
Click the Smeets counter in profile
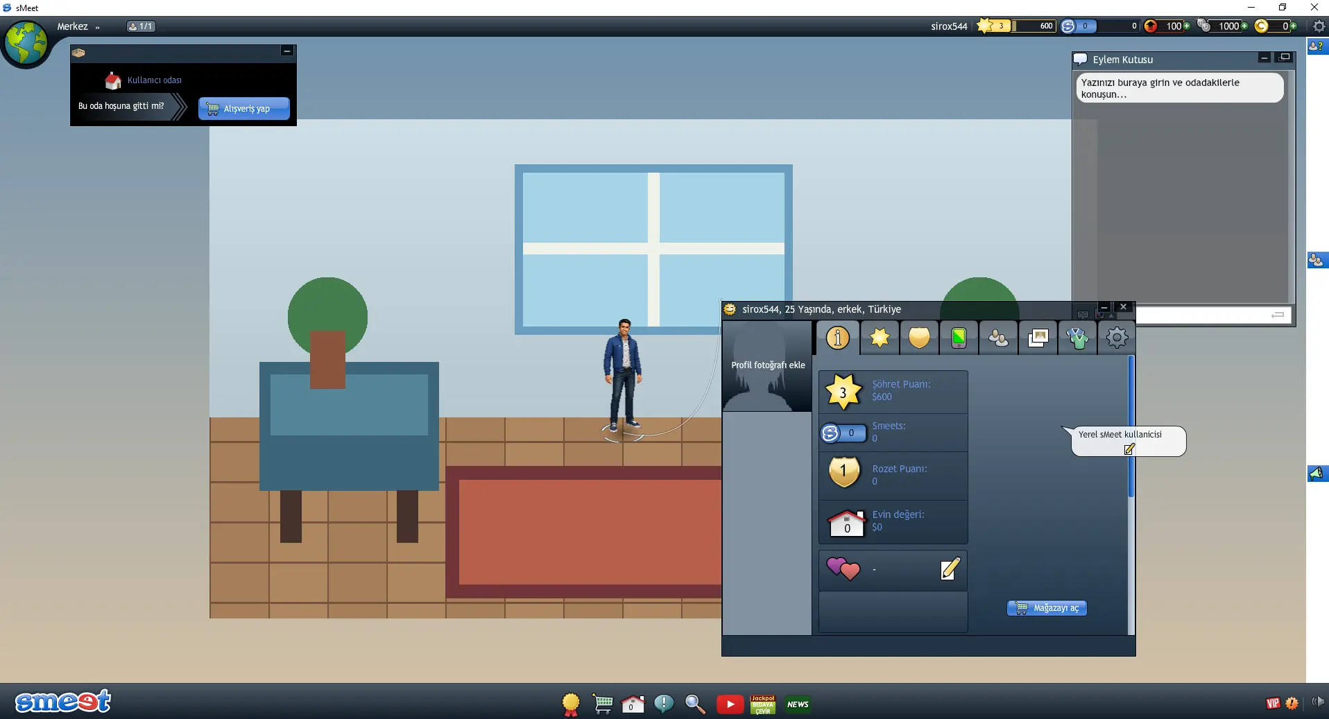(x=843, y=433)
